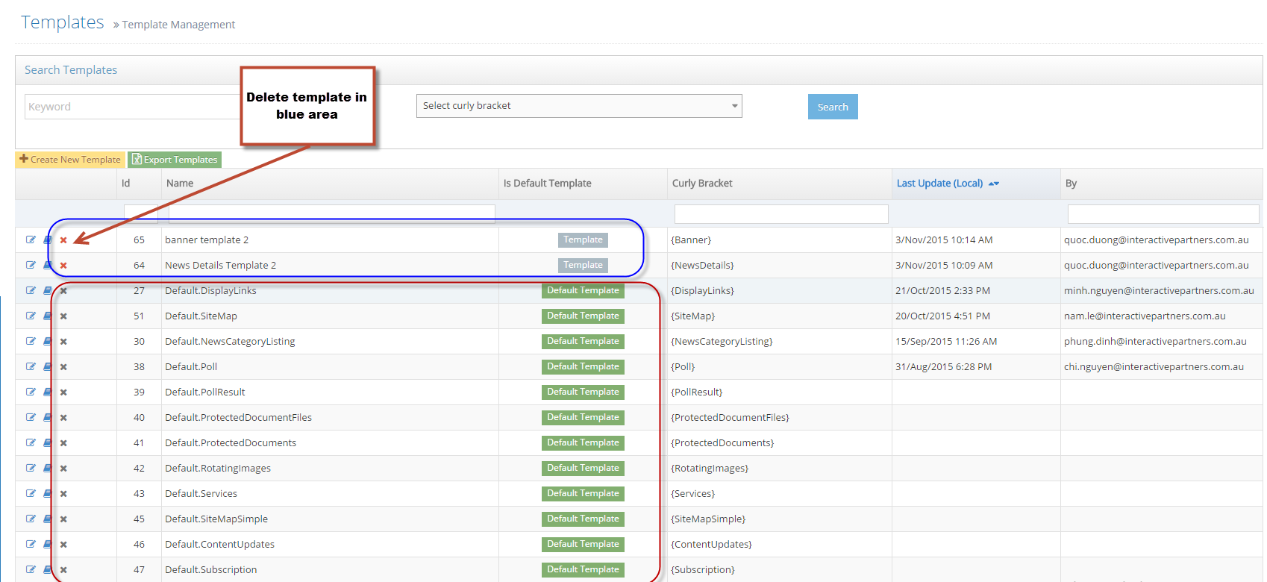Click the Name column header
The height and width of the screenshot is (582, 1267).
tap(180, 184)
